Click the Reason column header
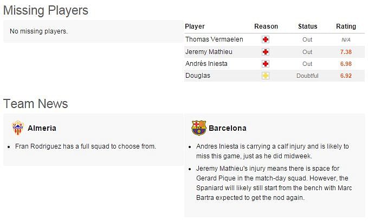The image size is (368, 221). (266, 26)
